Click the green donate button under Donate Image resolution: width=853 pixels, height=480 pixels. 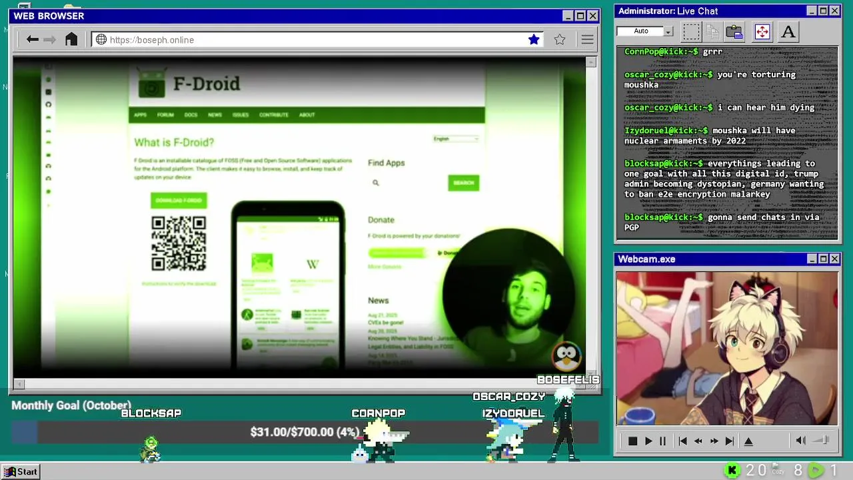click(397, 253)
